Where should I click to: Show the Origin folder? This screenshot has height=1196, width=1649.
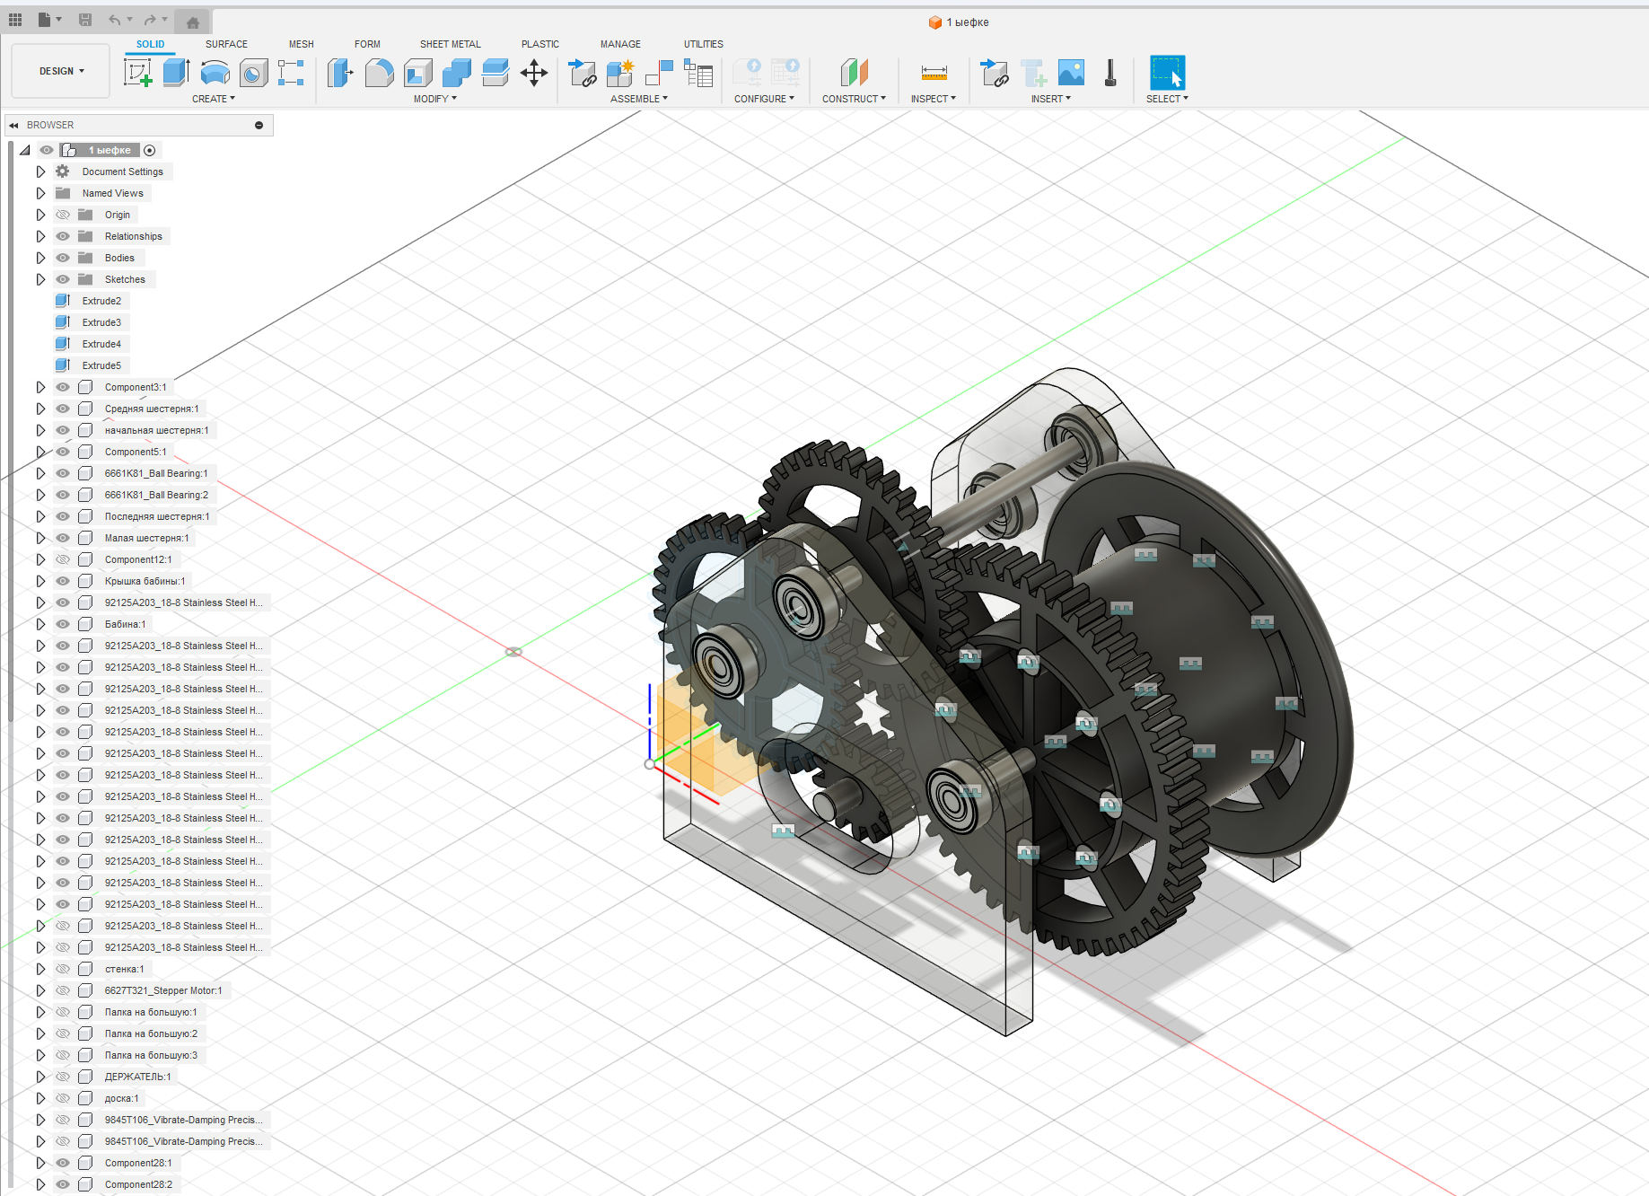click(x=63, y=215)
